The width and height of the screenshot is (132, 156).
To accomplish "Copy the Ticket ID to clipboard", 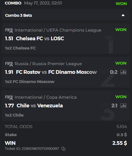I will (x=63, y=149).
